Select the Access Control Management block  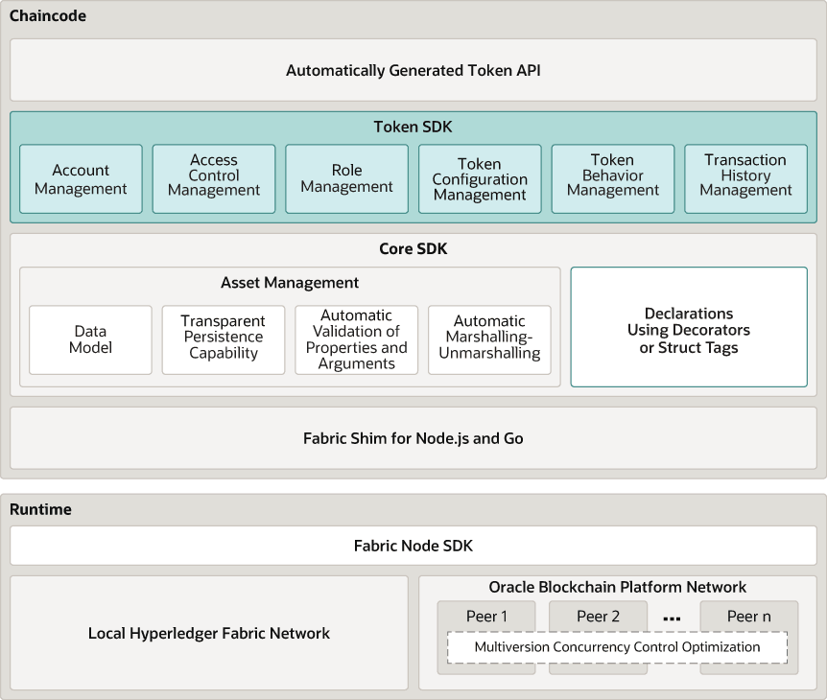(213, 178)
